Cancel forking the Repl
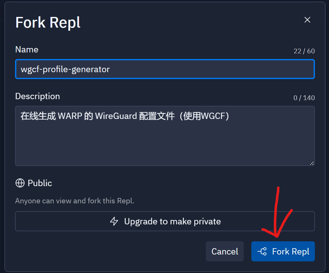Viewport: 329px width, 273px height. (225, 251)
